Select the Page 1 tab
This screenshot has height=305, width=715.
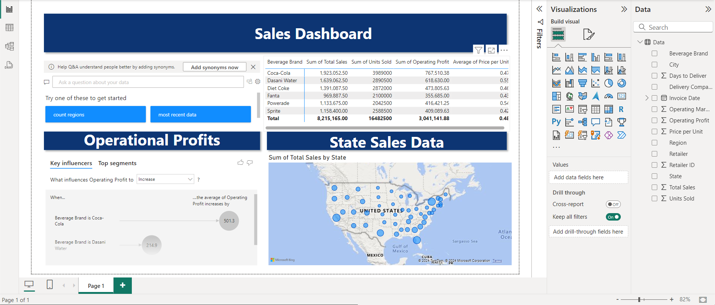pos(96,286)
